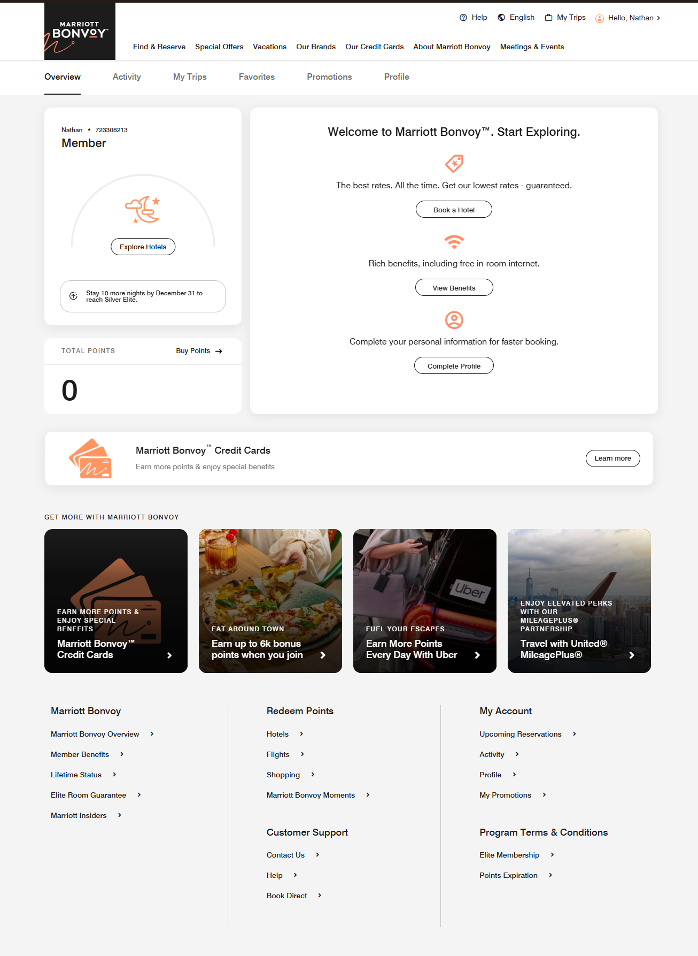This screenshot has width=698, height=956.
Task: Click the suitcase icon for My Trips
Action: (548, 18)
